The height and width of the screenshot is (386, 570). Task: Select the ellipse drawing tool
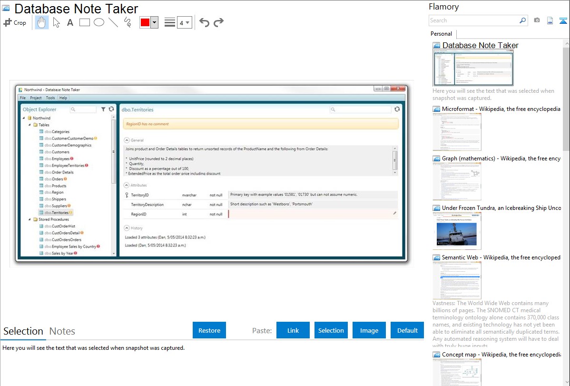click(99, 22)
